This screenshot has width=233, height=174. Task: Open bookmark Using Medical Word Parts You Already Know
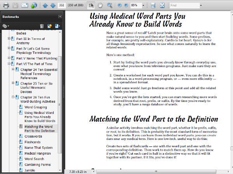40,117
